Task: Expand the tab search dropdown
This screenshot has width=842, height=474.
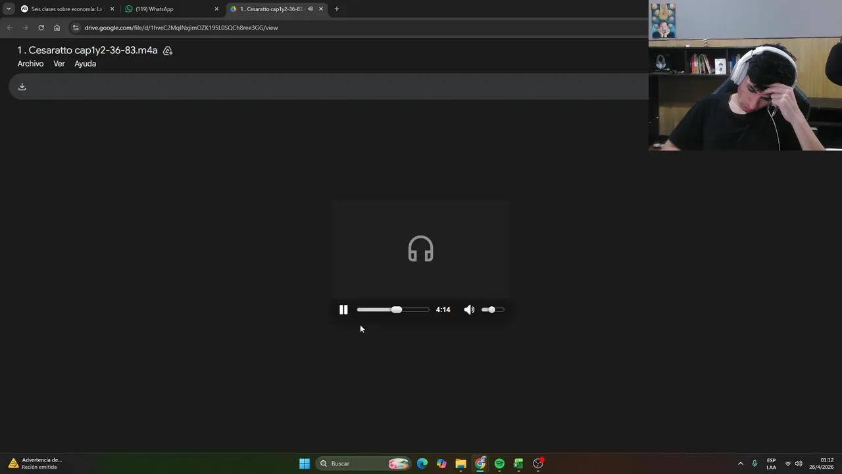Action: coord(9,9)
